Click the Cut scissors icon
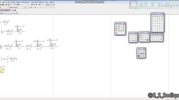The height and width of the screenshot is (100, 179). (14, 5)
